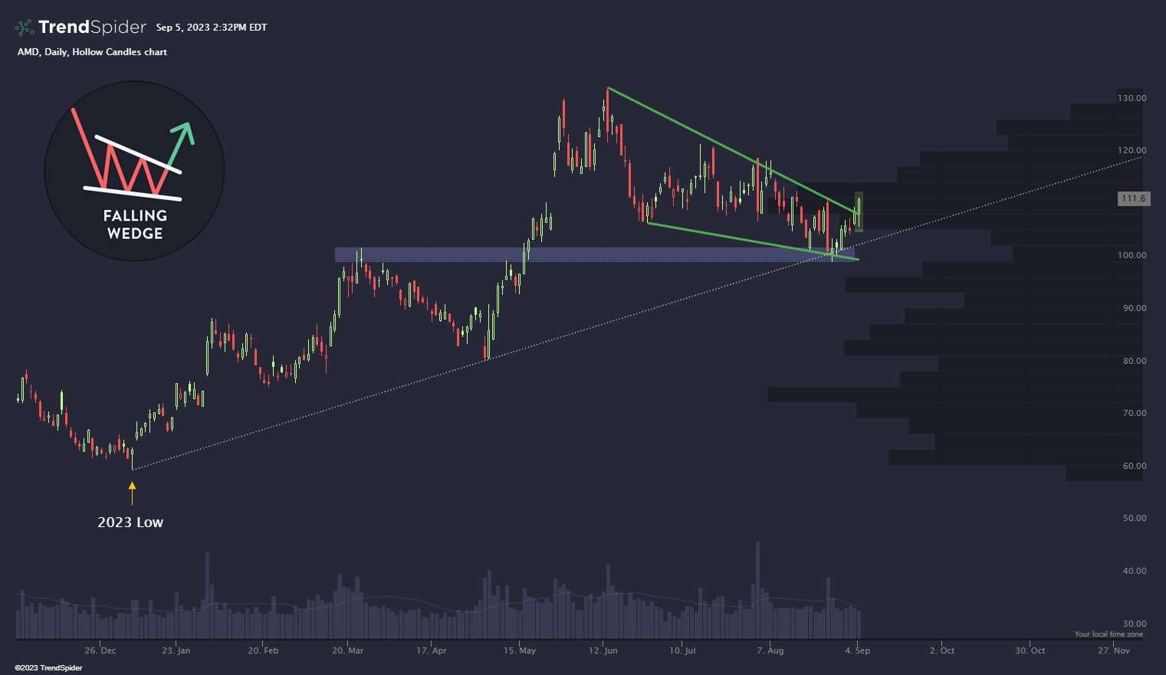Screen dimensions: 1166x675
Task: Select the TrendSpider brand name text
Action: [x=92, y=28]
